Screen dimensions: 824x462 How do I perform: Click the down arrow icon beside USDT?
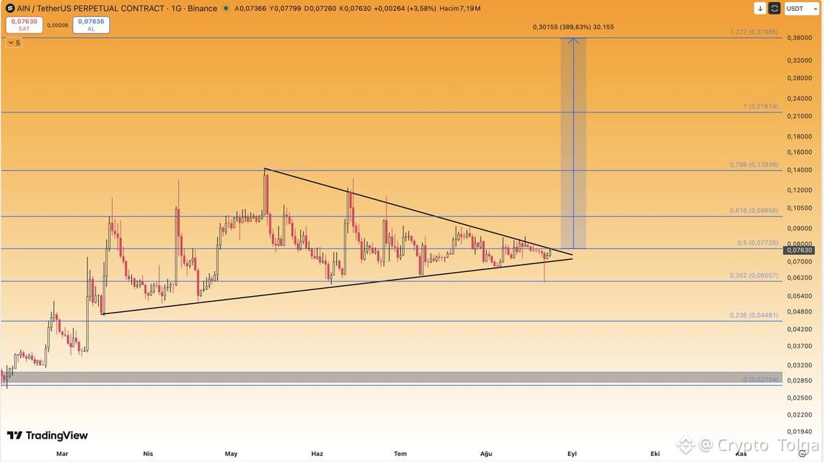[x=760, y=8]
